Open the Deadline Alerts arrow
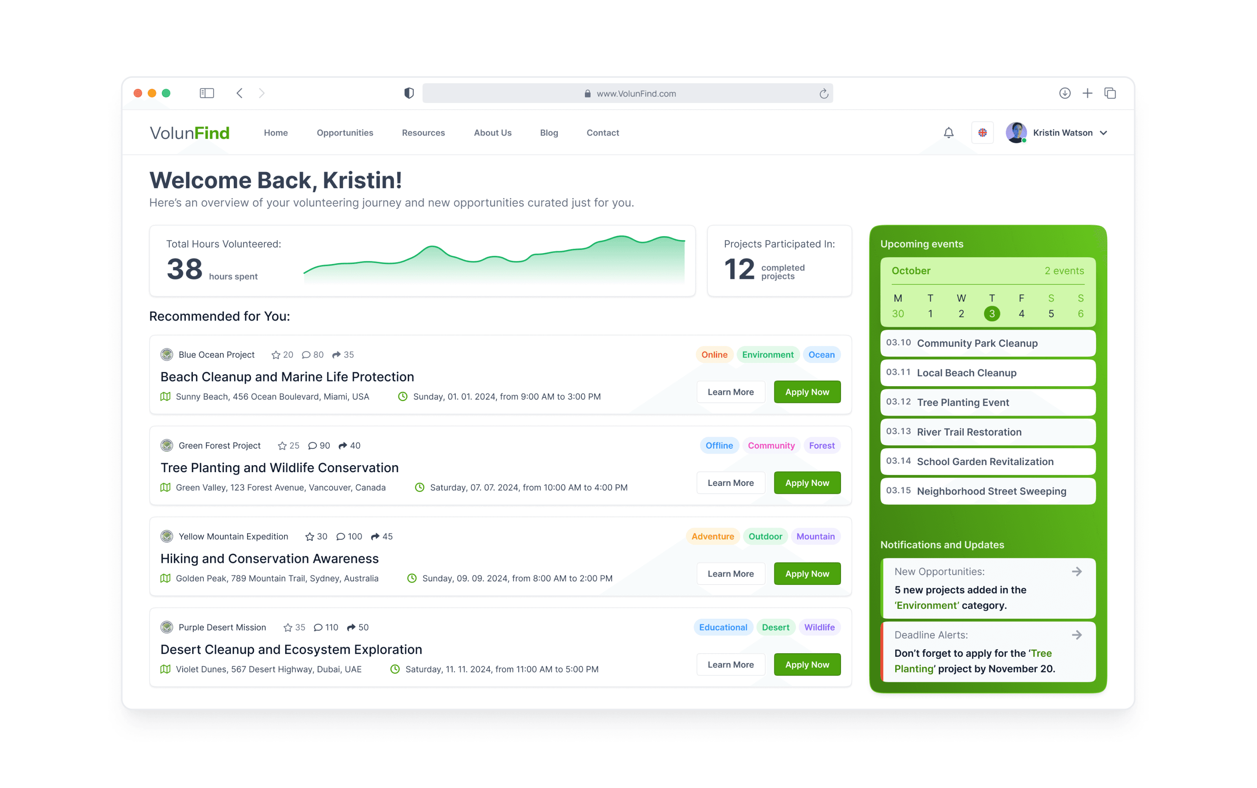Screen dimensions: 1257x788 coord(1077,635)
